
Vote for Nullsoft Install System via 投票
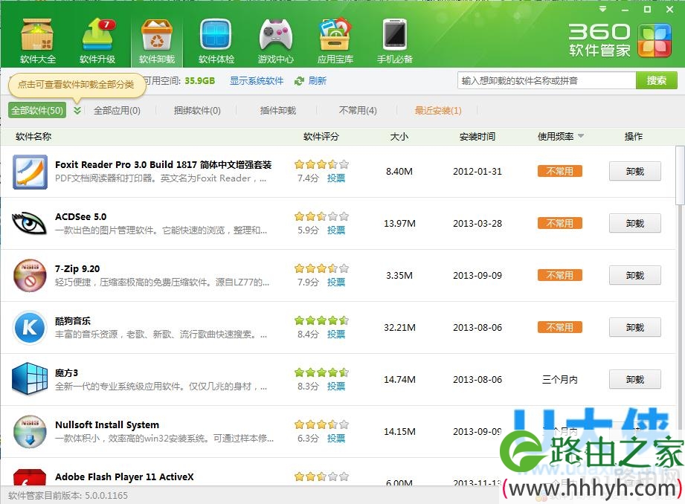(336, 438)
